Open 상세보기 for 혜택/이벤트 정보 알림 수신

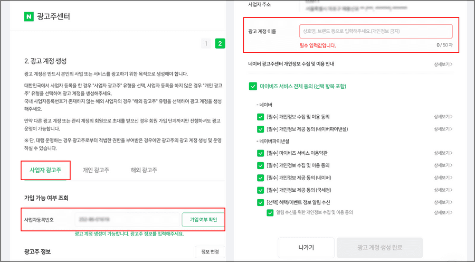pos(443,202)
